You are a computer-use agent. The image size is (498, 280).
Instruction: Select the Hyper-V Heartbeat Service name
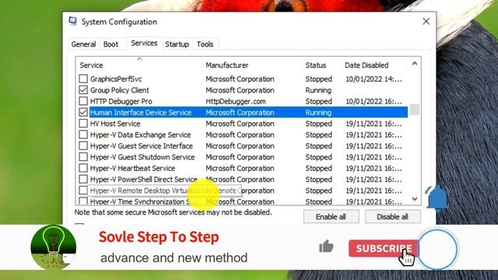[132, 168]
